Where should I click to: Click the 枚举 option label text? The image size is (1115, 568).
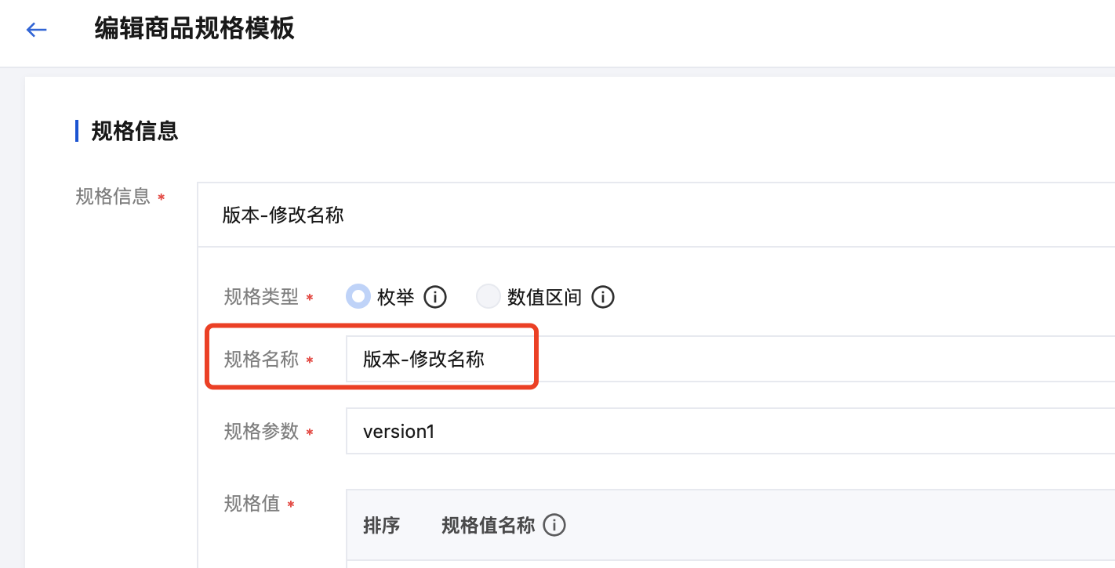point(395,298)
